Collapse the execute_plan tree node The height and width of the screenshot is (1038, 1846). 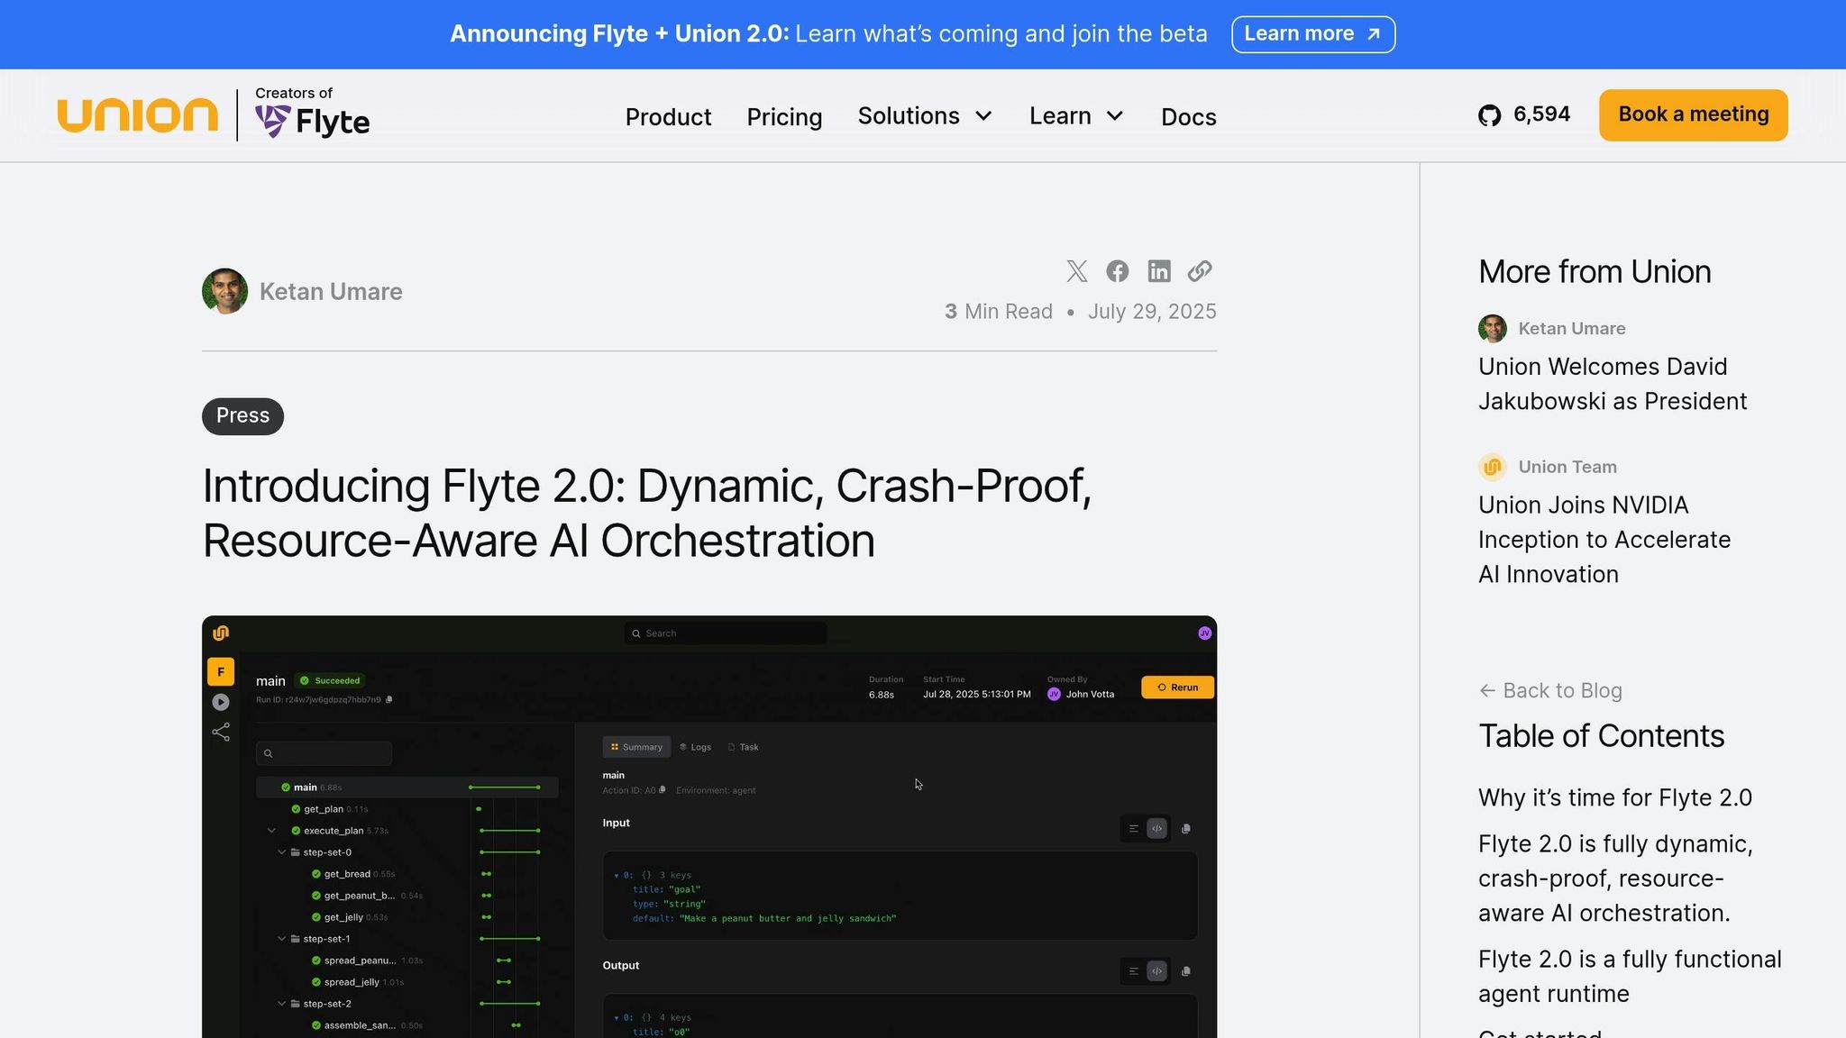pos(271,830)
